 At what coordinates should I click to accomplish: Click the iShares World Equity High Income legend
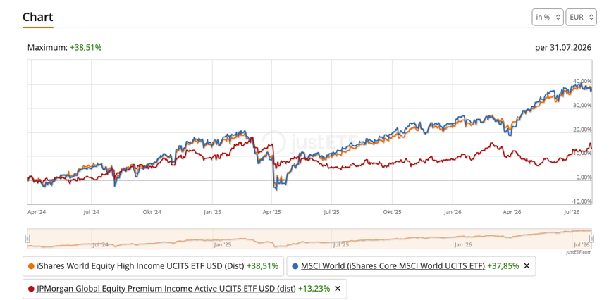click(140, 266)
